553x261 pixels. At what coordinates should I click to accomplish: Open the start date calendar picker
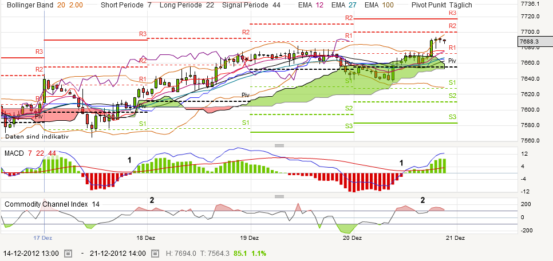(69, 253)
